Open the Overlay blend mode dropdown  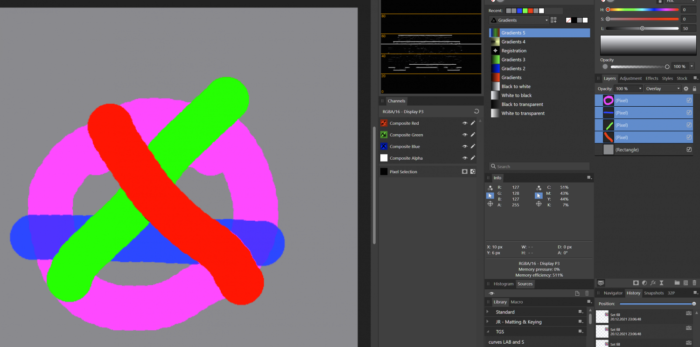[x=663, y=88]
